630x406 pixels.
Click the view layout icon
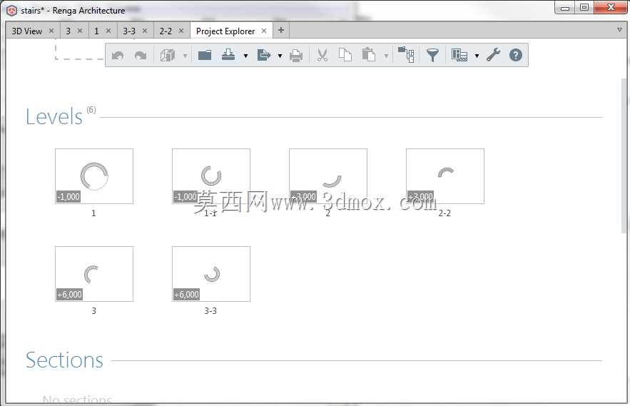pos(459,55)
